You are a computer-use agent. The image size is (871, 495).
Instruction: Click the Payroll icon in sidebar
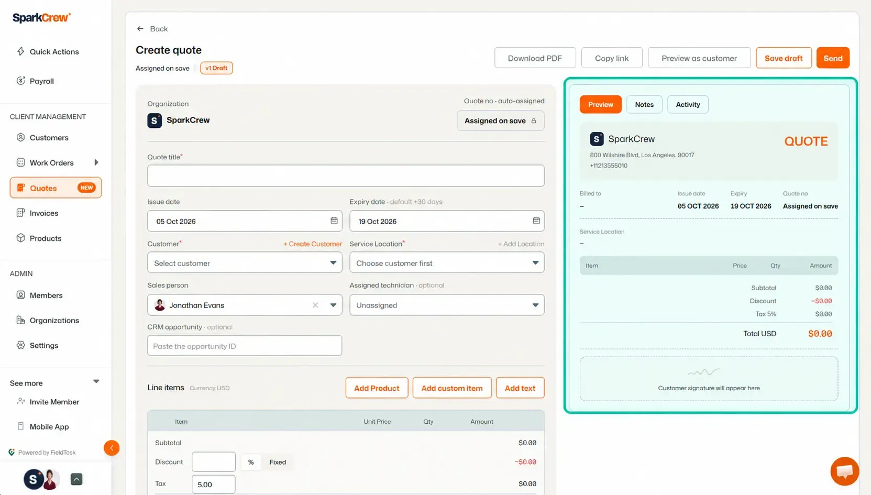coord(20,81)
